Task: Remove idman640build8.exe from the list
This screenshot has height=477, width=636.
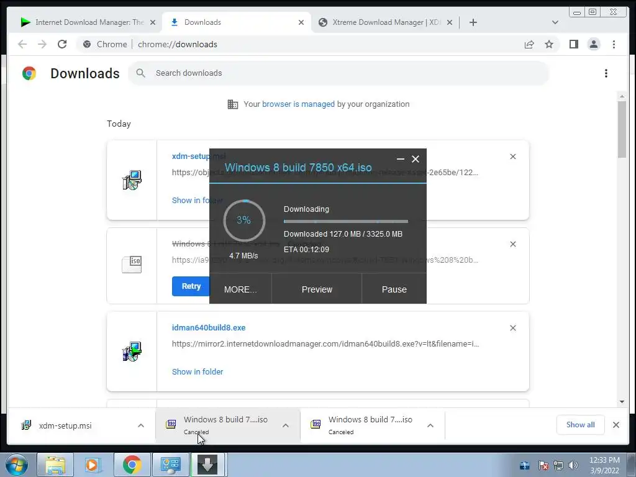Action: coord(512,328)
